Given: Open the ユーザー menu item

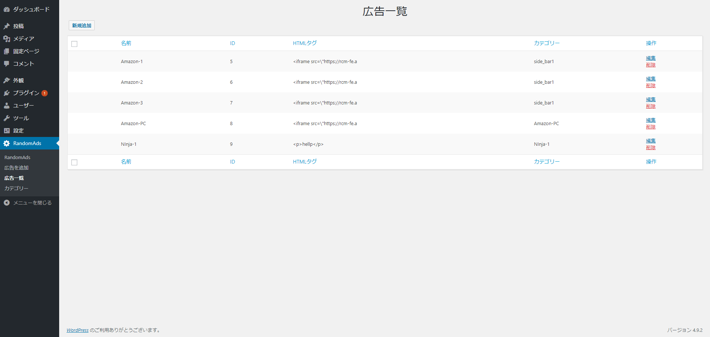Looking at the screenshot, I should click(x=30, y=106).
